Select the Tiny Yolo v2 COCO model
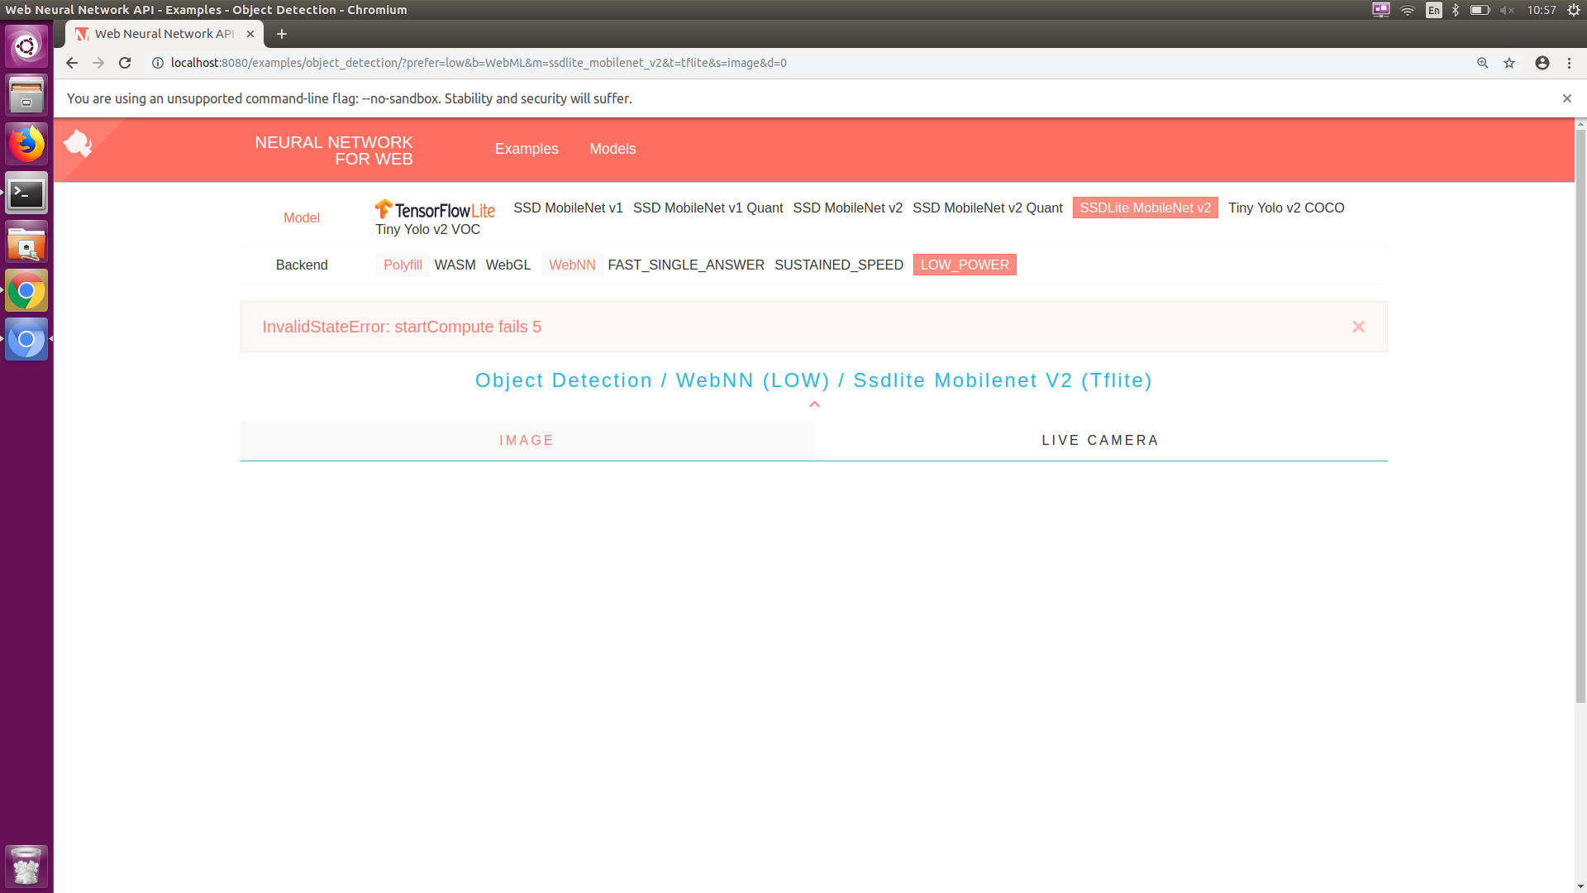 click(x=1286, y=208)
